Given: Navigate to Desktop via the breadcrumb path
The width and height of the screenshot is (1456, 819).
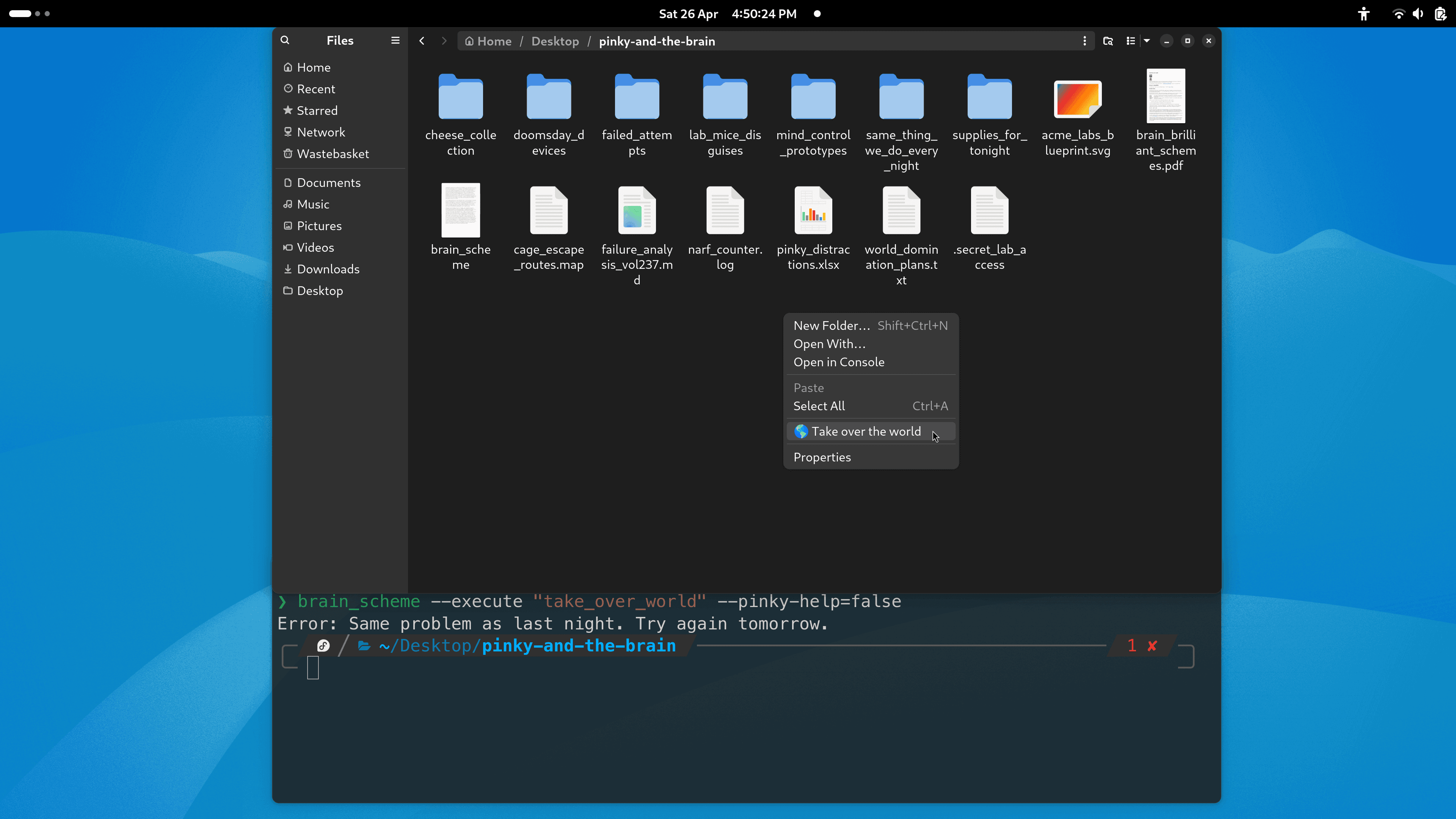Looking at the screenshot, I should [555, 41].
